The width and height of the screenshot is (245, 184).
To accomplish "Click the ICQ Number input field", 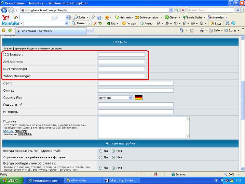I will (x=121, y=55).
